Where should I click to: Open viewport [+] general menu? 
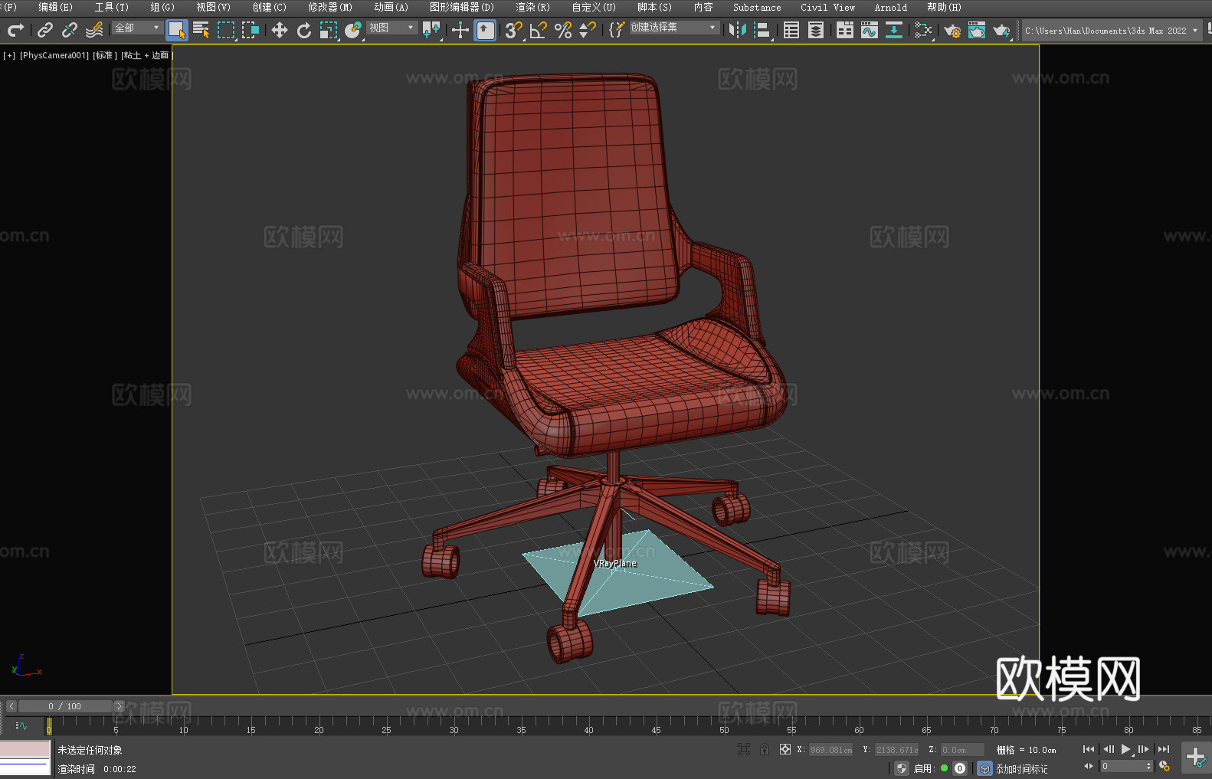(9, 56)
